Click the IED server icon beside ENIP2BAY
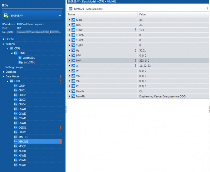Screen dimensions: 210x172 coord(6,15)
